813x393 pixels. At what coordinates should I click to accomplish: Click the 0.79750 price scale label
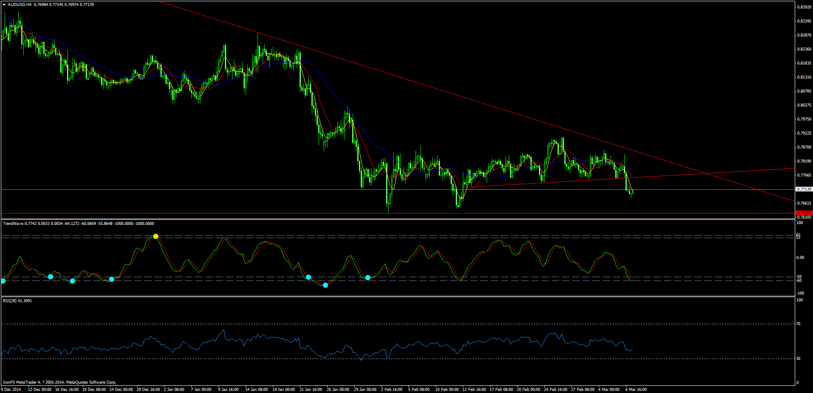click(805, 119)
